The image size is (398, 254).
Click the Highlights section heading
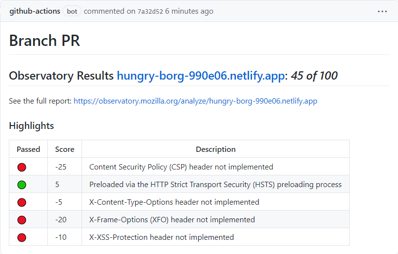pos(31,126)
